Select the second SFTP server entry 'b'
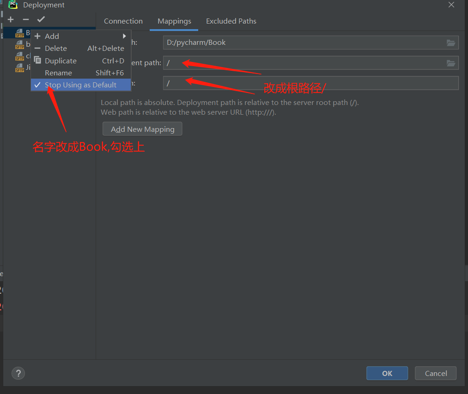This screenshot has height=394, width=468. point(23,44)
